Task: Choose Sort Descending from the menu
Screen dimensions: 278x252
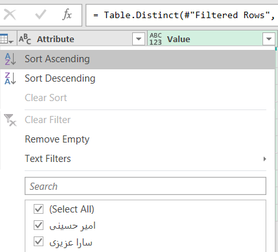Action: coord(137,78)
